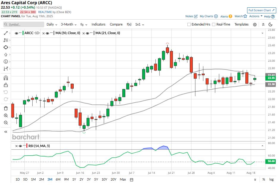Click the collapse header double-caret icon

pos(263,25)
